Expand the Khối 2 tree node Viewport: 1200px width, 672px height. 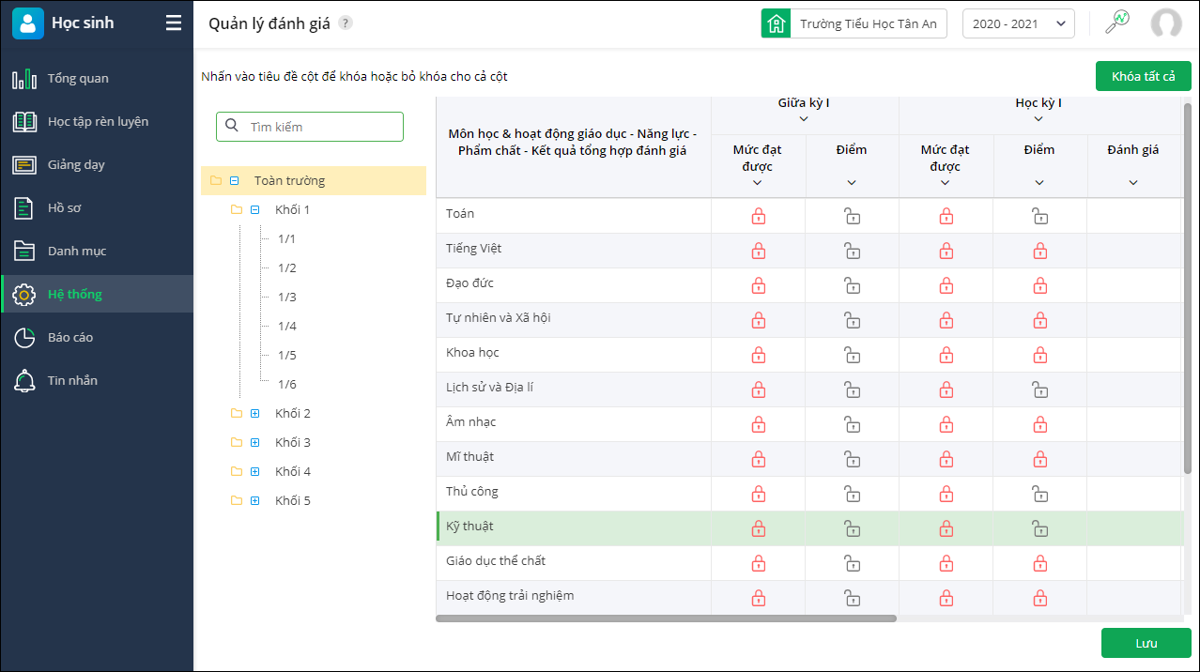click(x=254, y=414)
